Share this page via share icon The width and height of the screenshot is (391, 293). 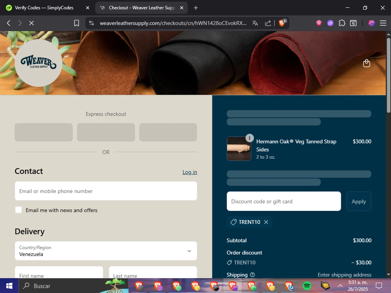pos(268,23)
